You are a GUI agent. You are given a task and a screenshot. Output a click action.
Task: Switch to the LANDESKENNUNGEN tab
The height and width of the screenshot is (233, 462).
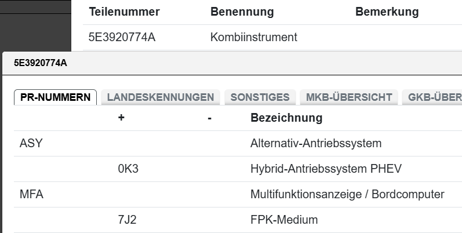[161, 97]
